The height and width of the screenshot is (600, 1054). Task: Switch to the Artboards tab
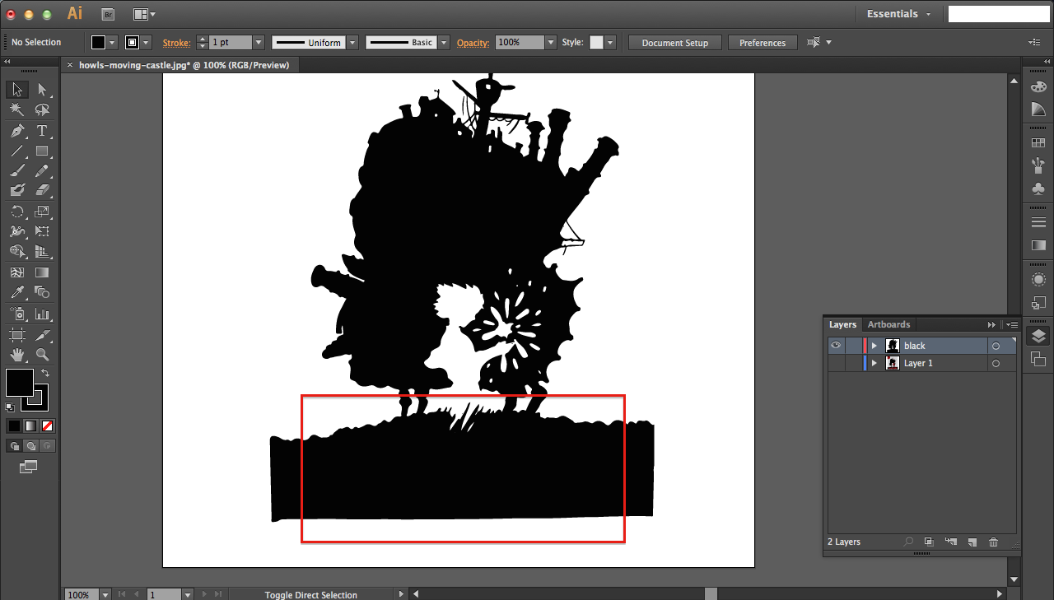(x=888, y=324)
